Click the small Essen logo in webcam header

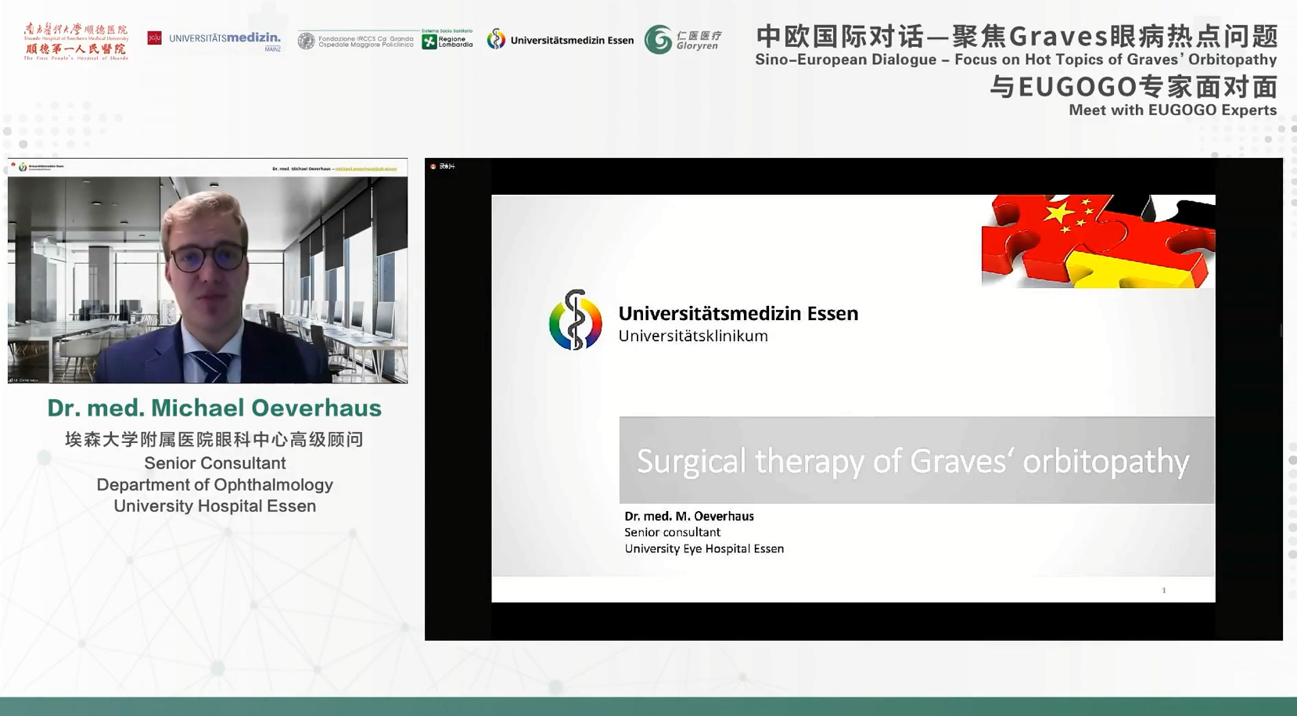(x=23, y=167)
